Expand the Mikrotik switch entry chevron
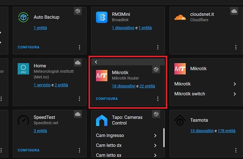The height and width of the screenshot is (159, 243). click(235, 94)
